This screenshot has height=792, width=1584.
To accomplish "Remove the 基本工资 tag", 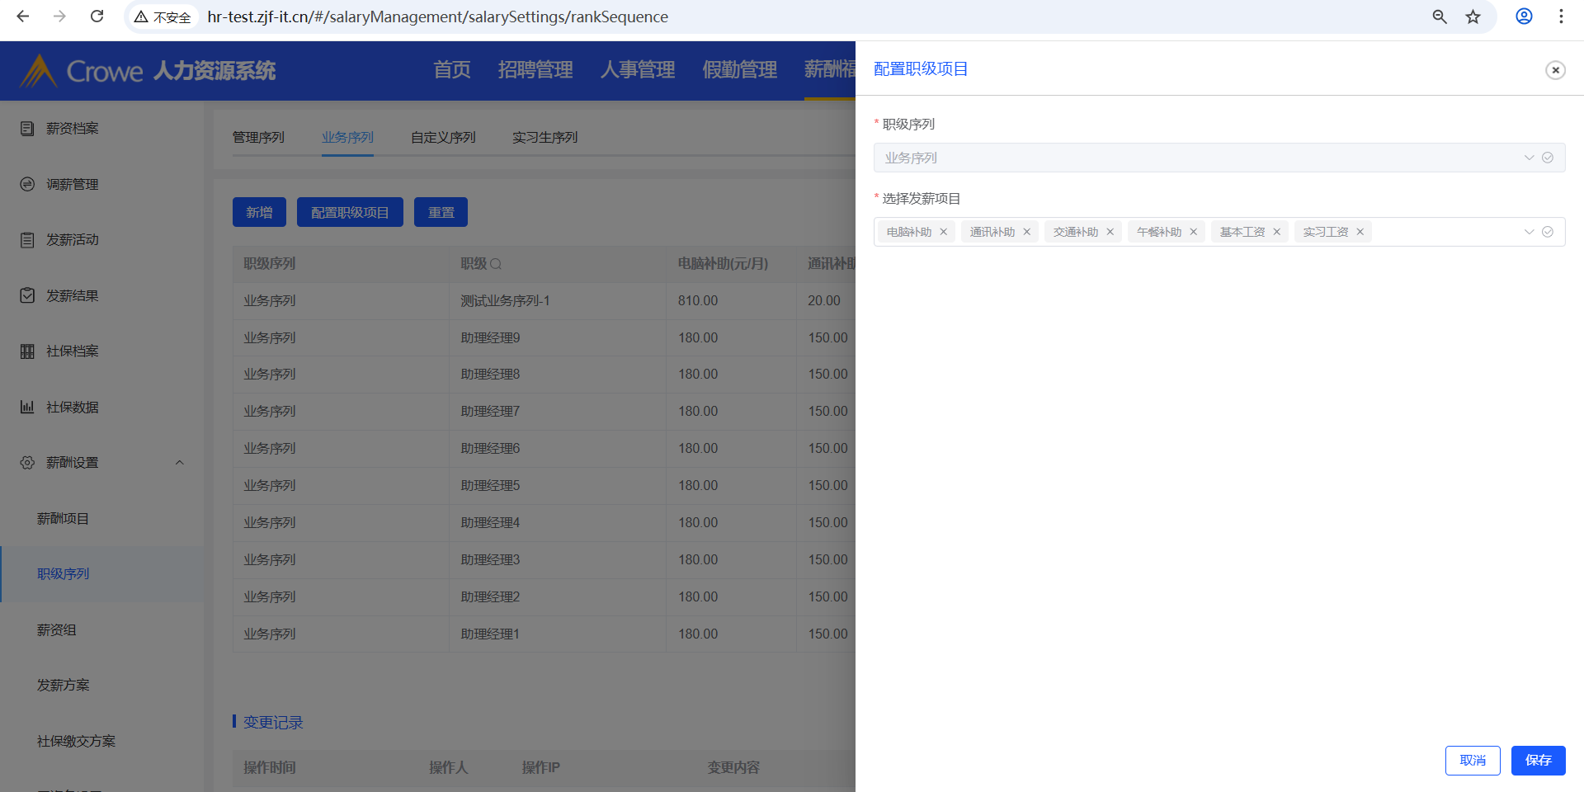I will pos(1276,232).
